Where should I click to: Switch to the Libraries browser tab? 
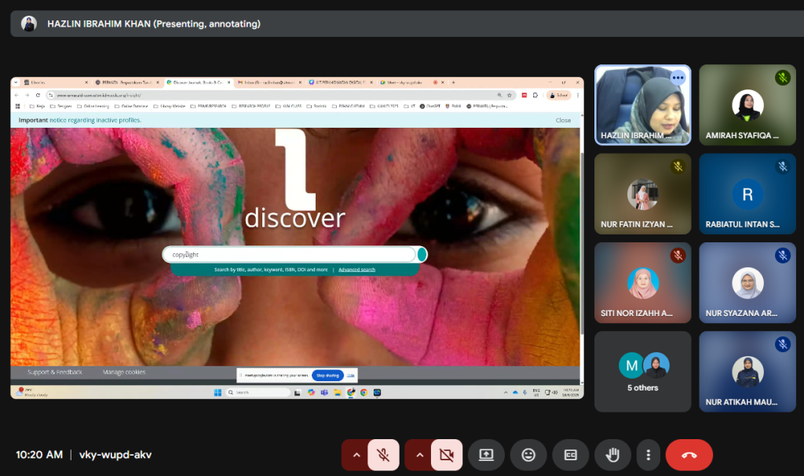[x=56, y=82]
